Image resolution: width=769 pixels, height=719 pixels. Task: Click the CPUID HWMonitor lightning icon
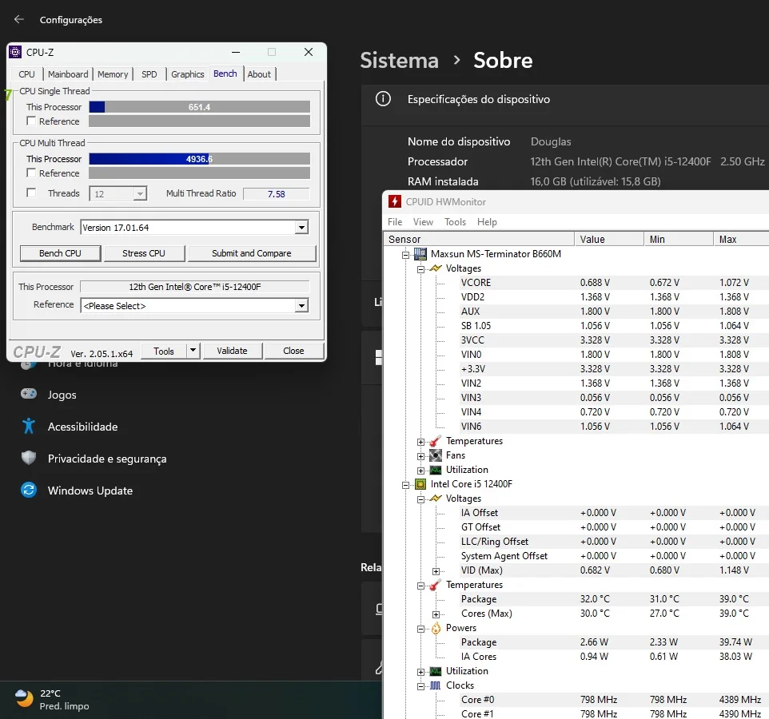[394, 201]
